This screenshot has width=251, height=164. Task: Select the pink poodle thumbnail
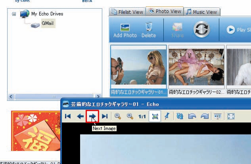196,67
